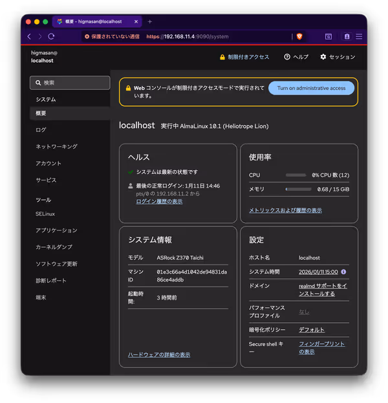
Task: Click the machine ID value text
Action: pos(191,276)
